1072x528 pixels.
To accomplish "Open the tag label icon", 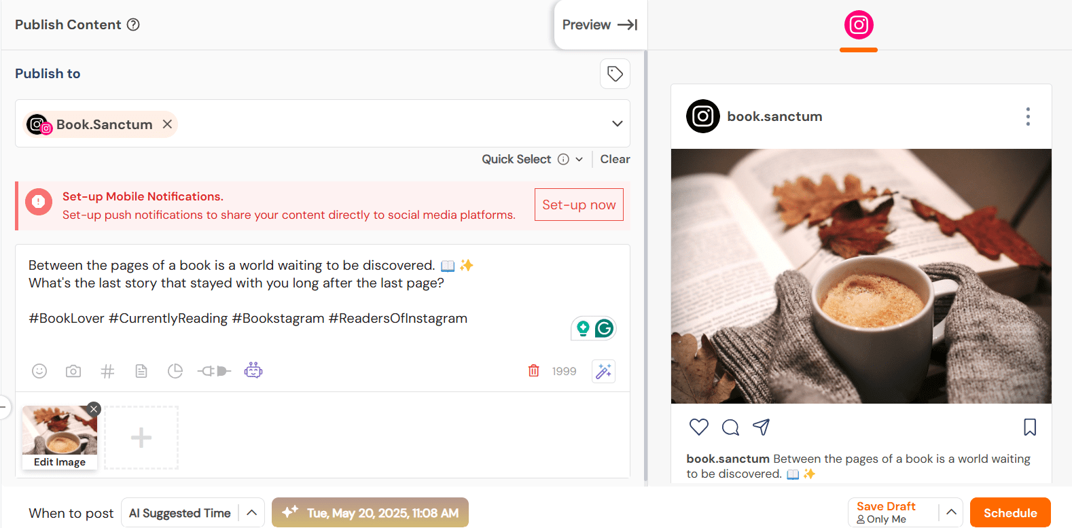I will point(615,73).
